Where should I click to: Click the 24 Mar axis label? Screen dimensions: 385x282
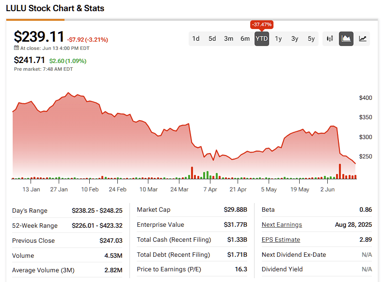point(179,189)
